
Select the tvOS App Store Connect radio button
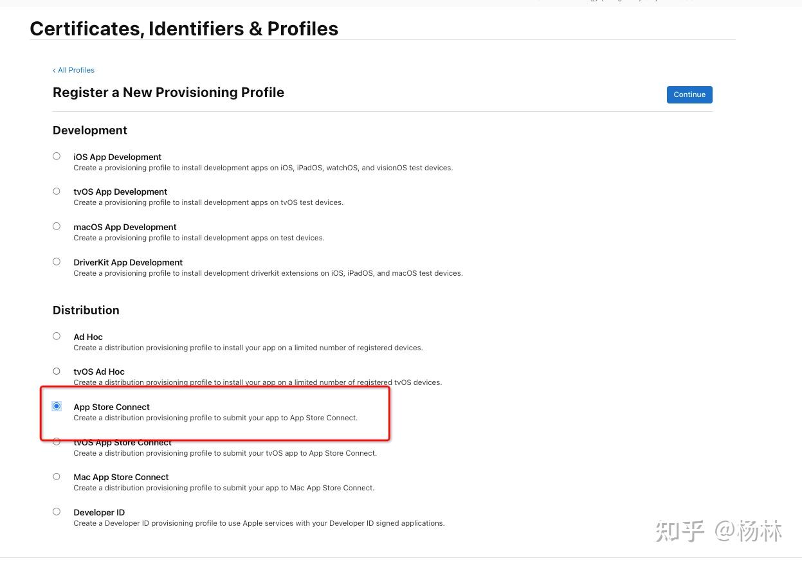tap(57, 442)
